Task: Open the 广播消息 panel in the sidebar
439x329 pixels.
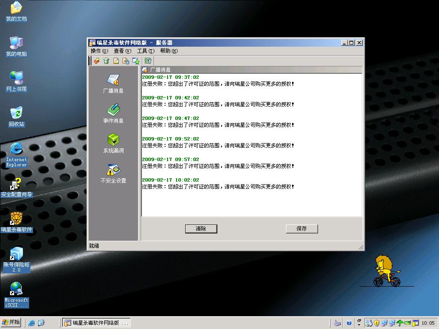Action: [x=113, y=84]
